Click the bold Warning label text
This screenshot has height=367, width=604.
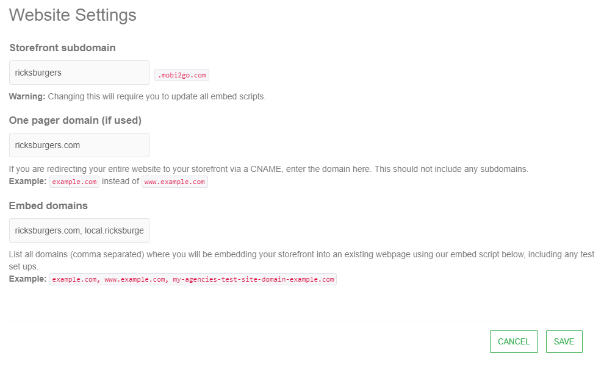[x=27, y=96]
